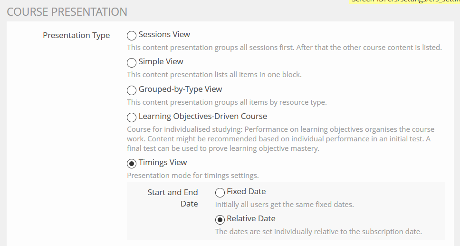This screenshot has width=460, height=246.
Task: Click the 'Learning Objectives-Driven Course' label text
Action: click(x=202, y=117)
